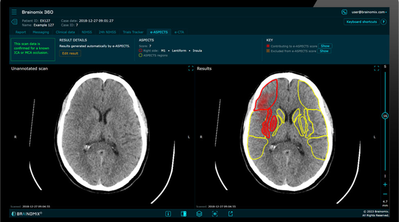
Task: Click the Edit result button
Action: click(70, 54)
